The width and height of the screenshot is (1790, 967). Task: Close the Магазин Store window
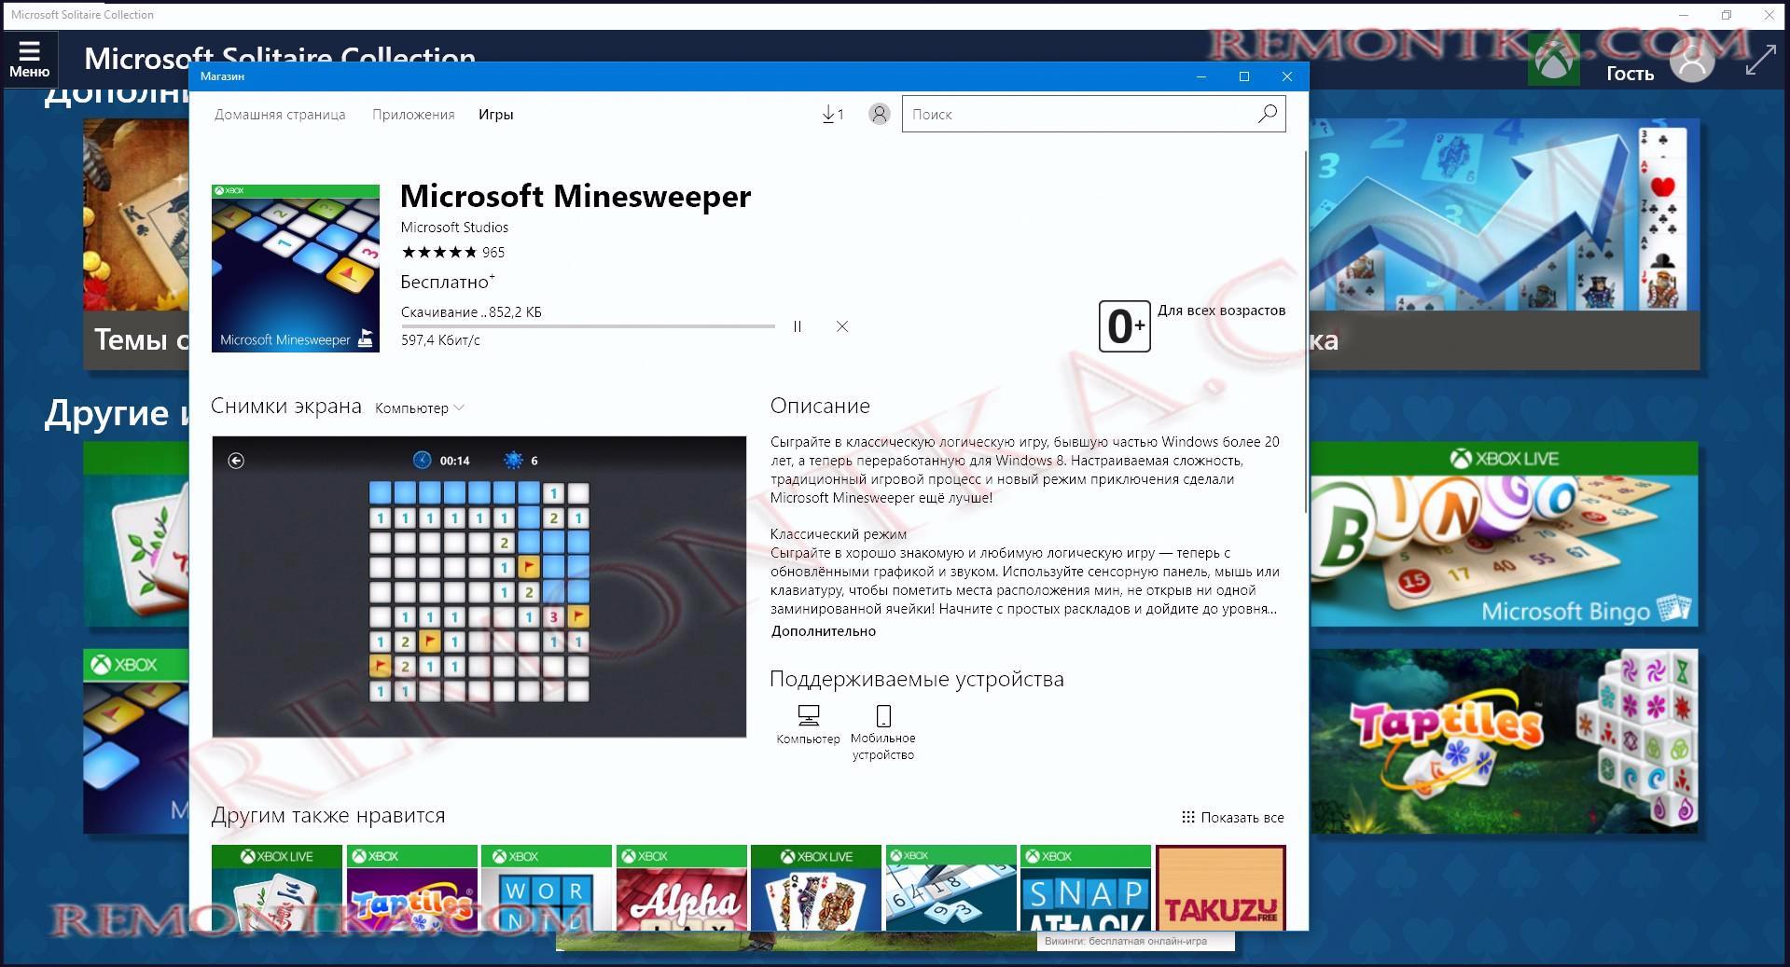click(1286, 76)
